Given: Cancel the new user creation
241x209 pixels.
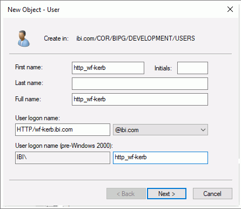Looking at the screenshot, I should pos(212,194).
